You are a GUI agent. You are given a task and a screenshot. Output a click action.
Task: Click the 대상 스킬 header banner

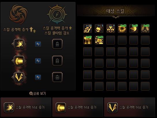[116, 11]
